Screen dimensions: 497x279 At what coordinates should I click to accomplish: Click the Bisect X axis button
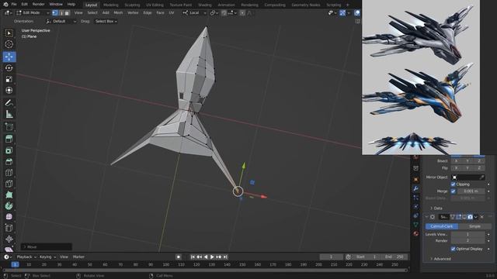pos(456,161)
